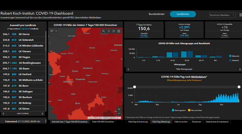Select SK Essen row
Screen dimensions: 242x134
click(x=23, y=69)
